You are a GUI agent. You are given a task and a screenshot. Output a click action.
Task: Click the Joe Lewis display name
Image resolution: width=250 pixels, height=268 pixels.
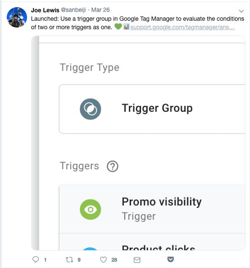pos(45,10)
